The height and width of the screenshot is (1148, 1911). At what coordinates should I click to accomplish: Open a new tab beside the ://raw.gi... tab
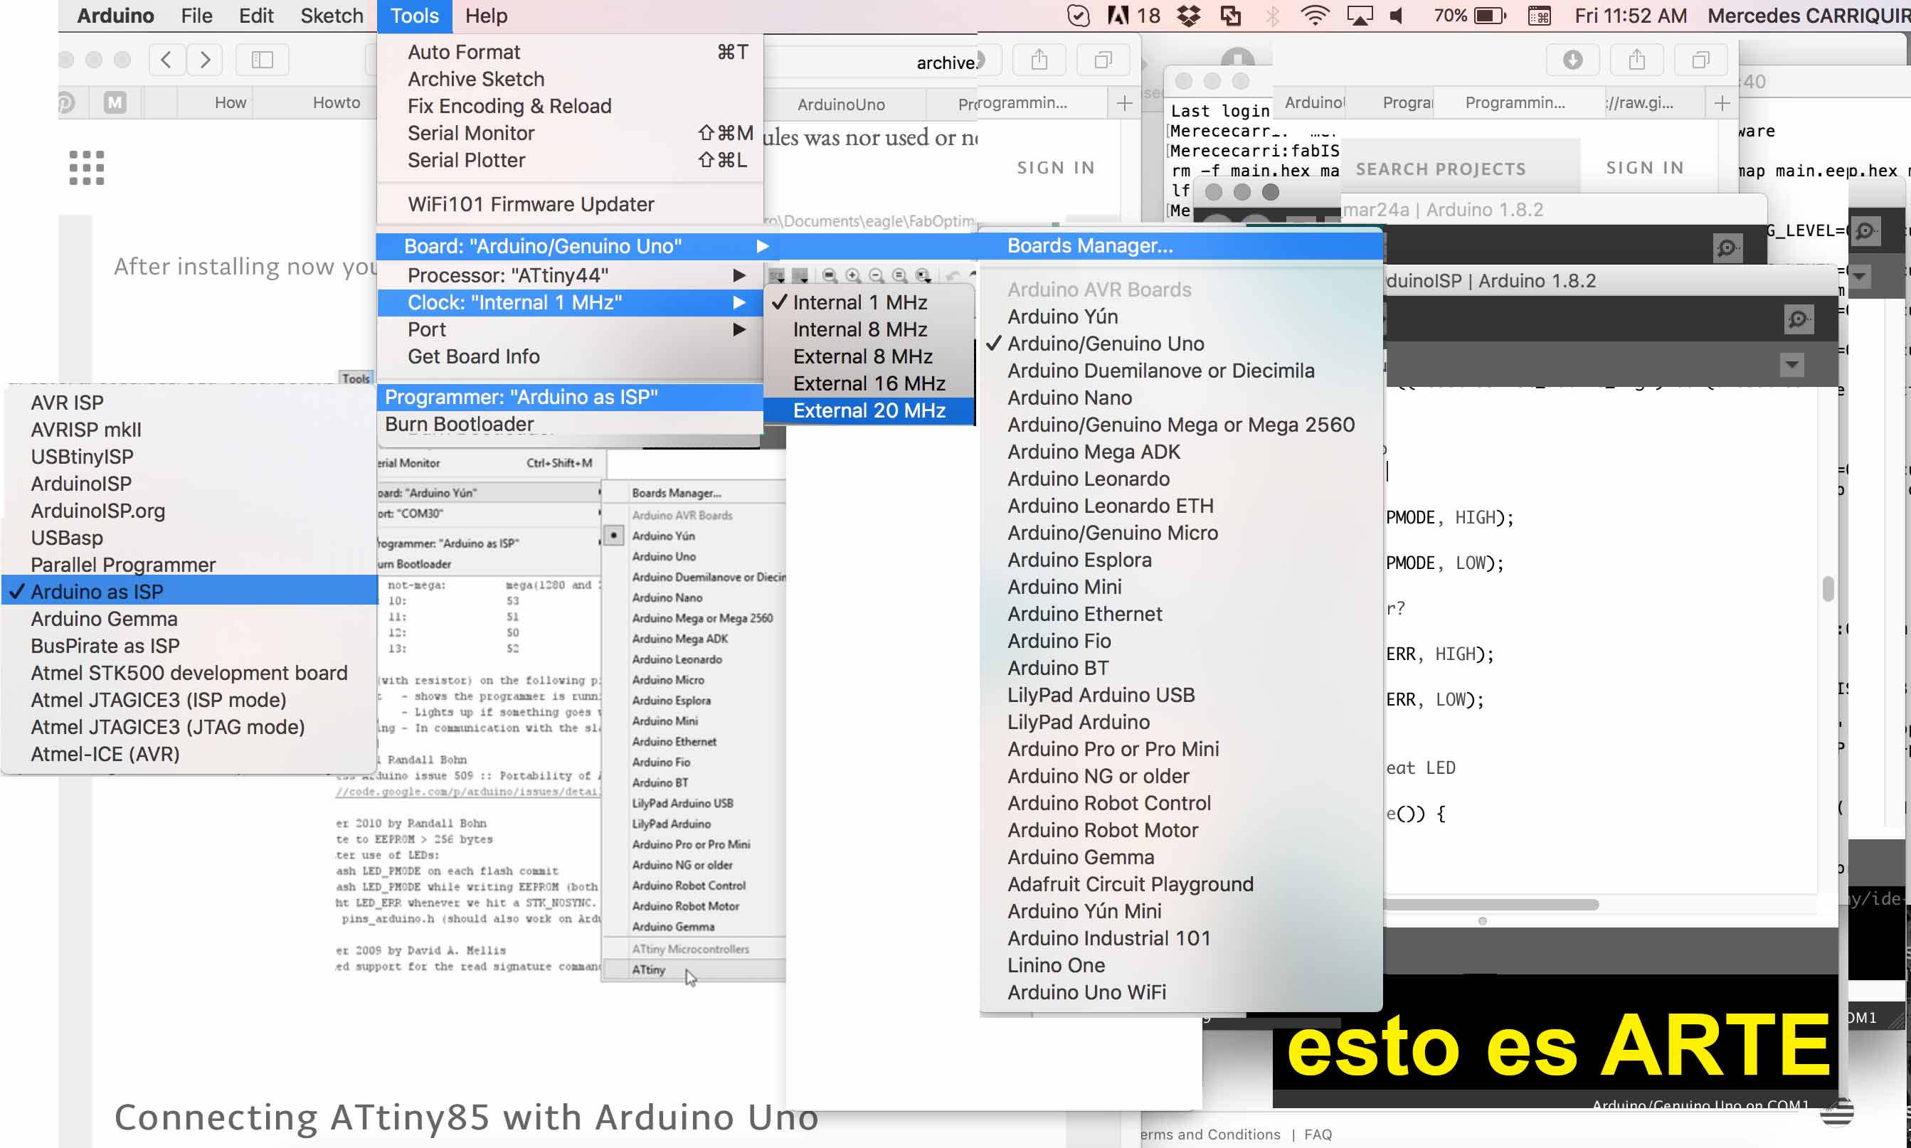click(1722, 103)
